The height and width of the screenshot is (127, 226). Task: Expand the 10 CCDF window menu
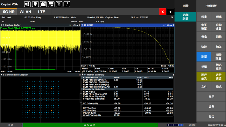[x=82, y=25]
